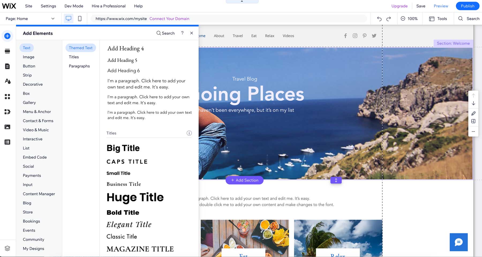Viewport: 482px width, 257px height.
Task: Open the Media image icon in sidebar
Action: [7, 127]
